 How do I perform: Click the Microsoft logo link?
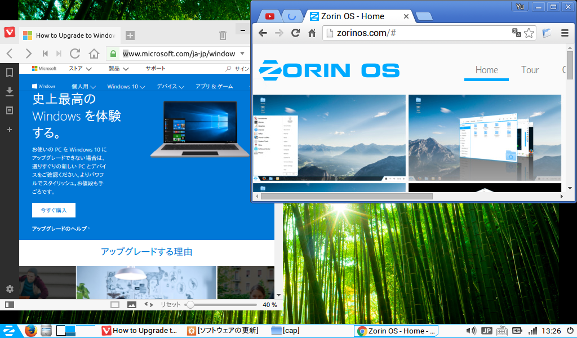click(44, 68)
